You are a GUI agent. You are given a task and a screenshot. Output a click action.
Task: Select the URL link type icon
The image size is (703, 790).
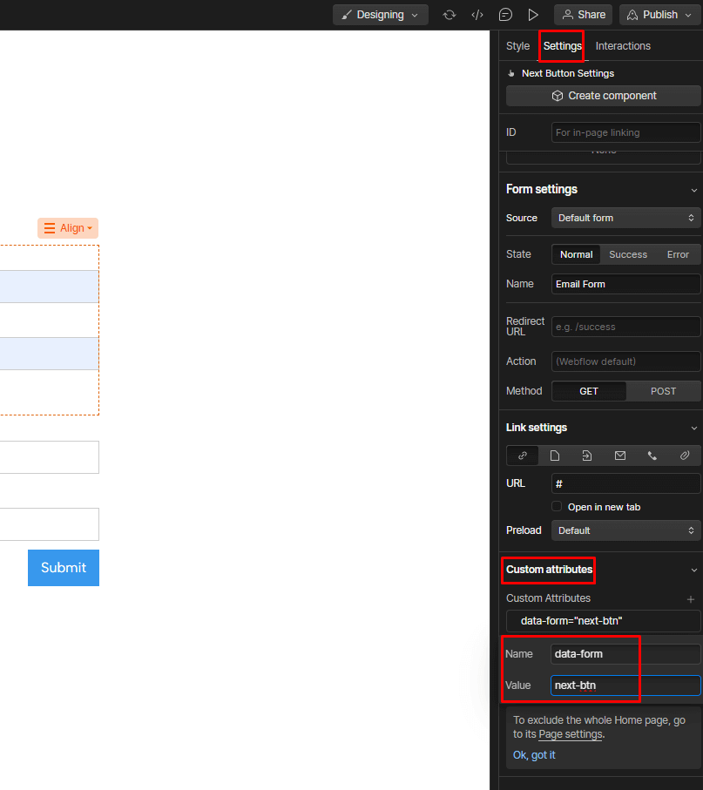pos(523,456)
